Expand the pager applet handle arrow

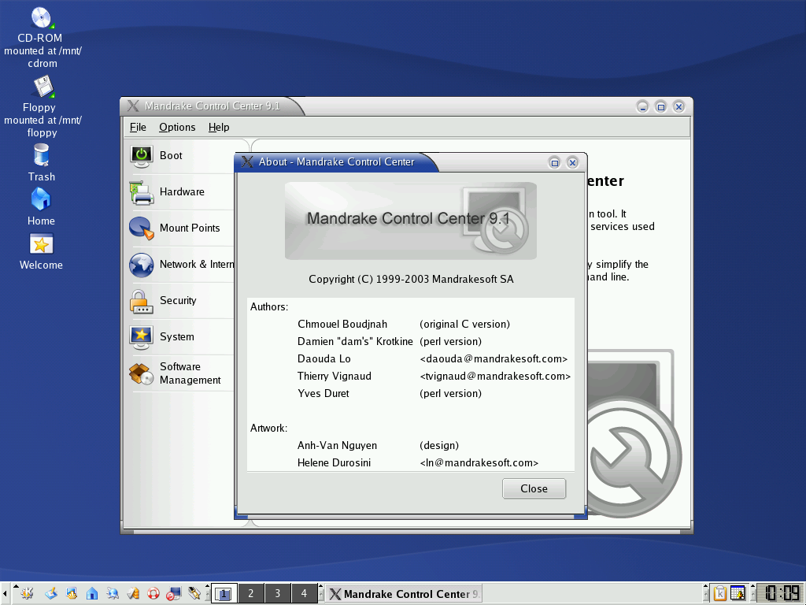208,586
